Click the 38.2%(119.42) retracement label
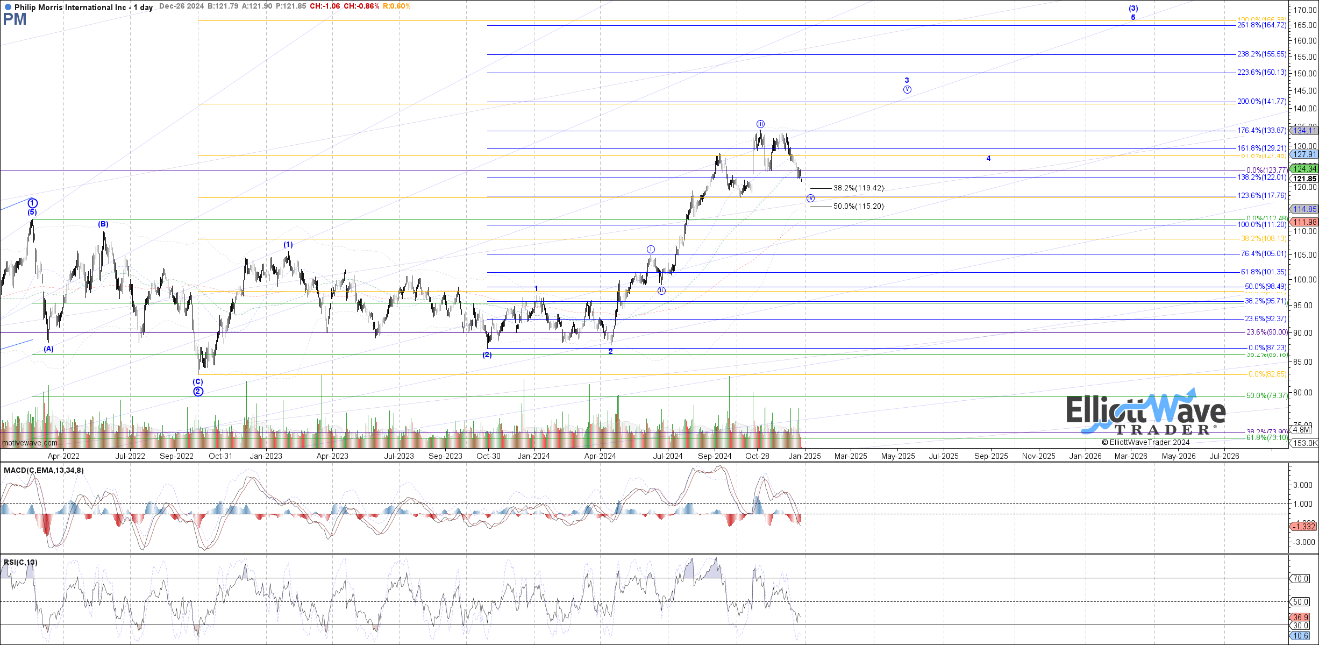The width and height of the screenshot is (1319, 645). point(858,188)
